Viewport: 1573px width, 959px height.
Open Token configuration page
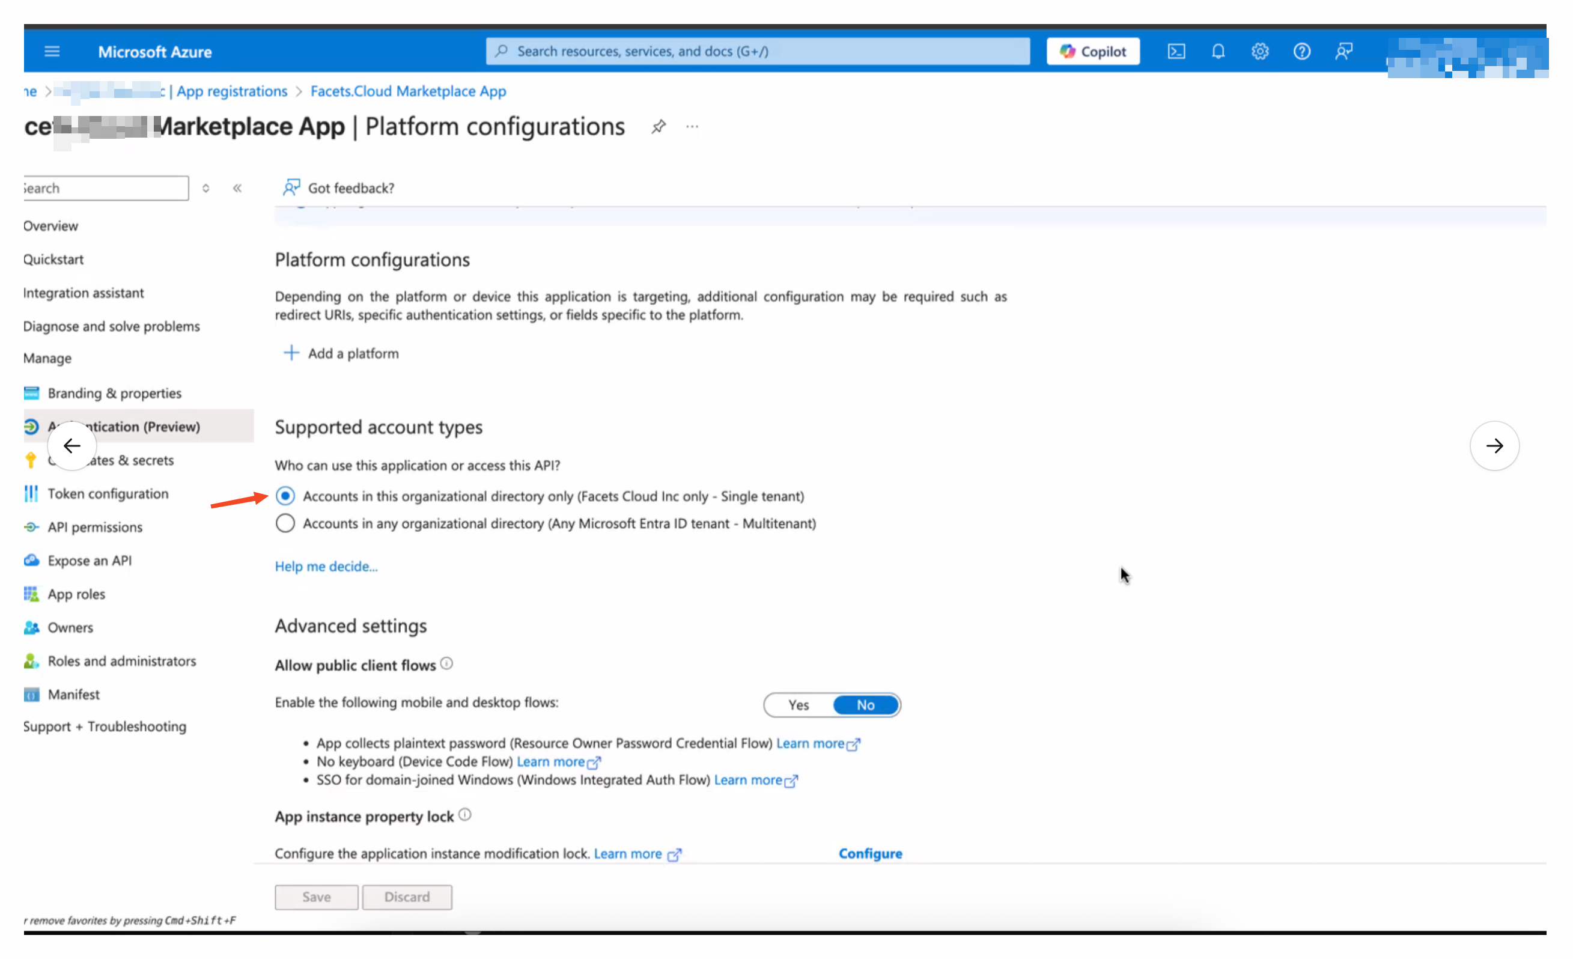(109, 493)
